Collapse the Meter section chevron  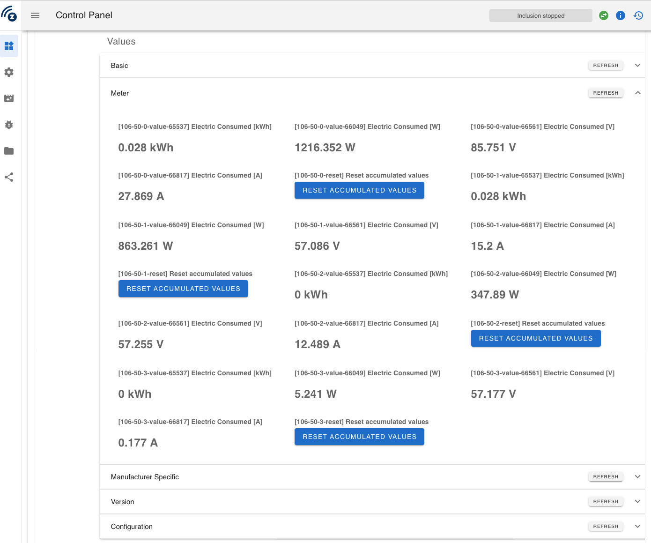[637, 93]
